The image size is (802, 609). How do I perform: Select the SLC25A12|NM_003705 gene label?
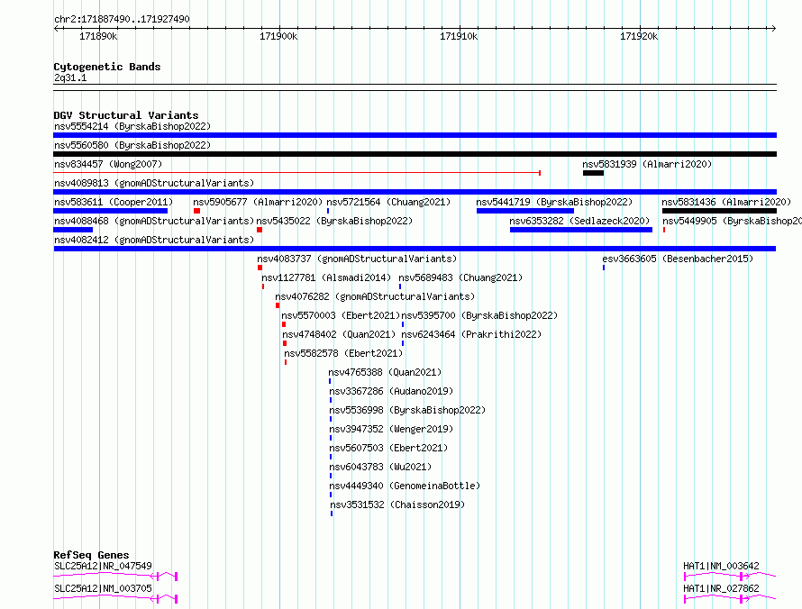(x=103, y=588)
